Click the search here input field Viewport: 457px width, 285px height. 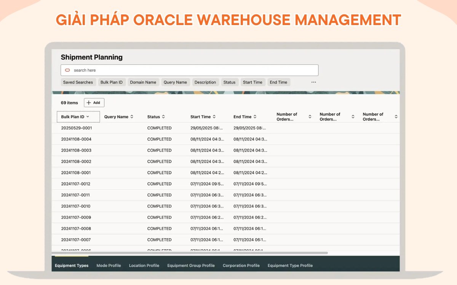click(x=189, y=70)
